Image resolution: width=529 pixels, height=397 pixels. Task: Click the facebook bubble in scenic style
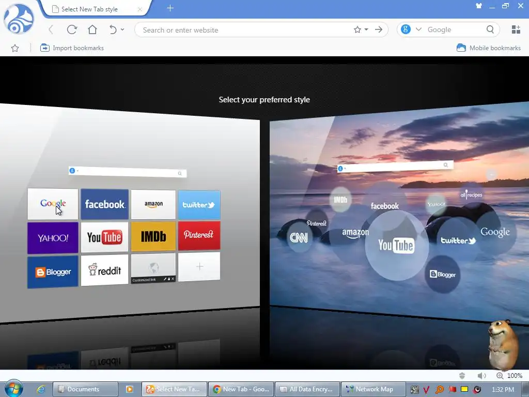(384, 206)
